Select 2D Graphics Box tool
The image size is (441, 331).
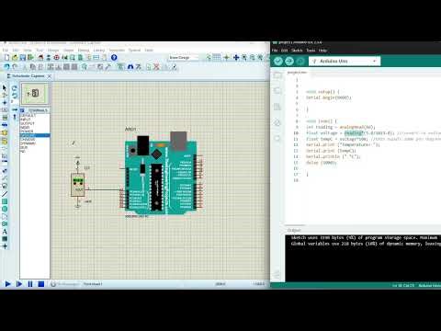pyautogui.click(x=5, y=201)
